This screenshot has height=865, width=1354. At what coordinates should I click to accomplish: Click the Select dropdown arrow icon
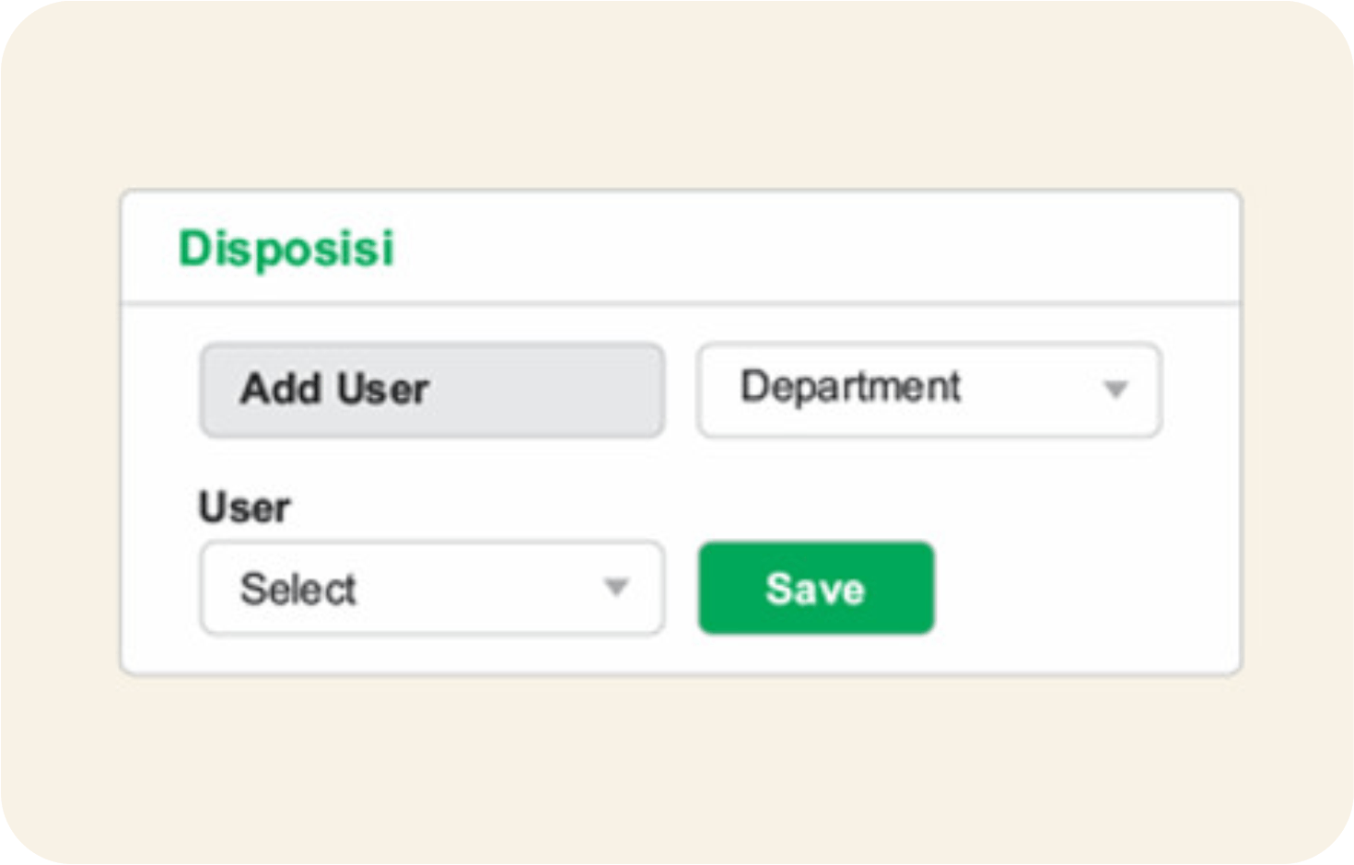point(615,587)
